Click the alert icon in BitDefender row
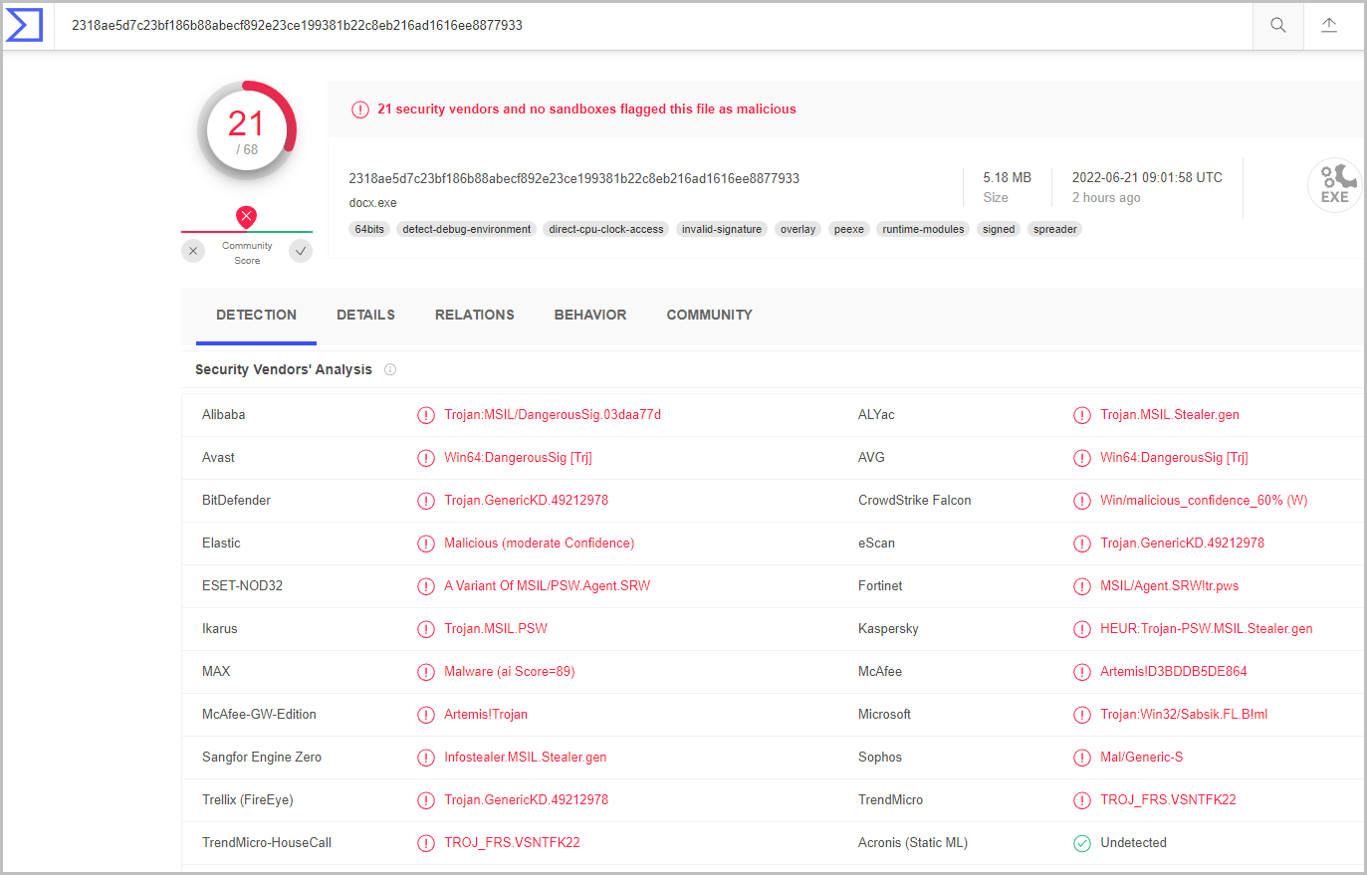The height and width of the screenshot is (875, 1367). click(426, 501)
